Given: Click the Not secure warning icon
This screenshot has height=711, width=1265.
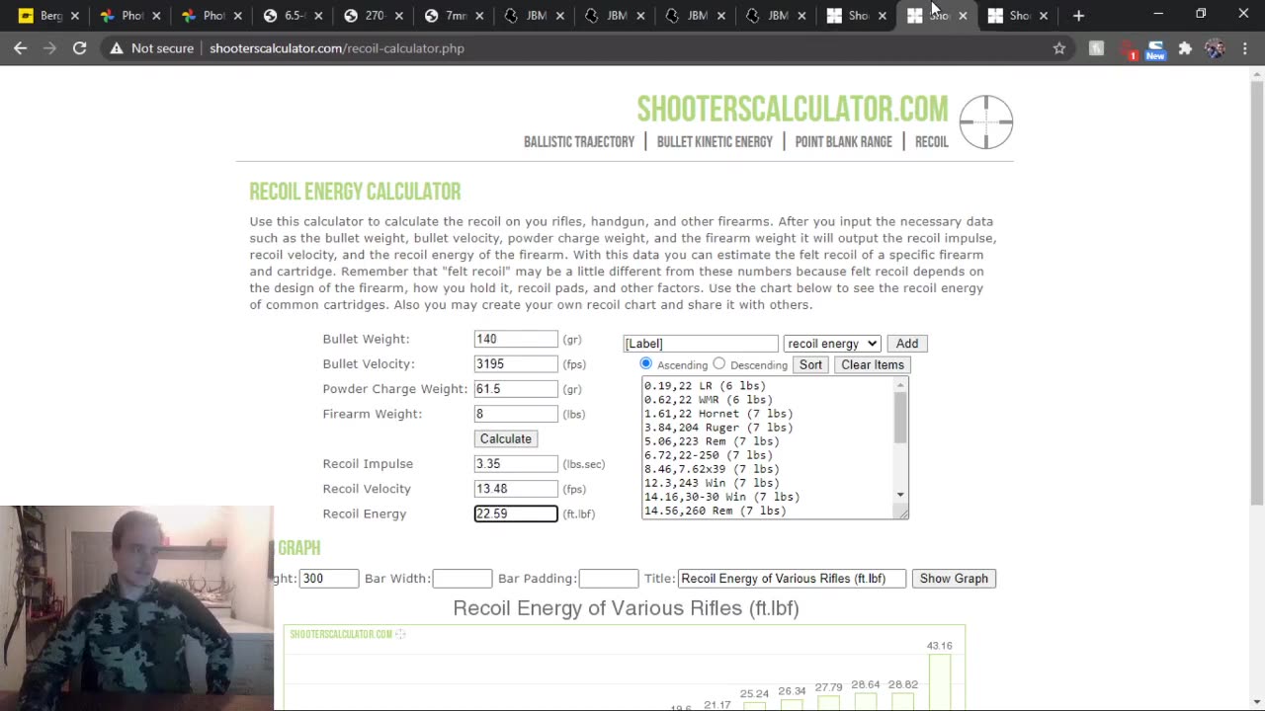Looking at the screenshot, I should coord(117,47).
